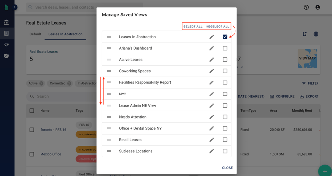Click the pencil icon for Retail Leases

[211, 140]
